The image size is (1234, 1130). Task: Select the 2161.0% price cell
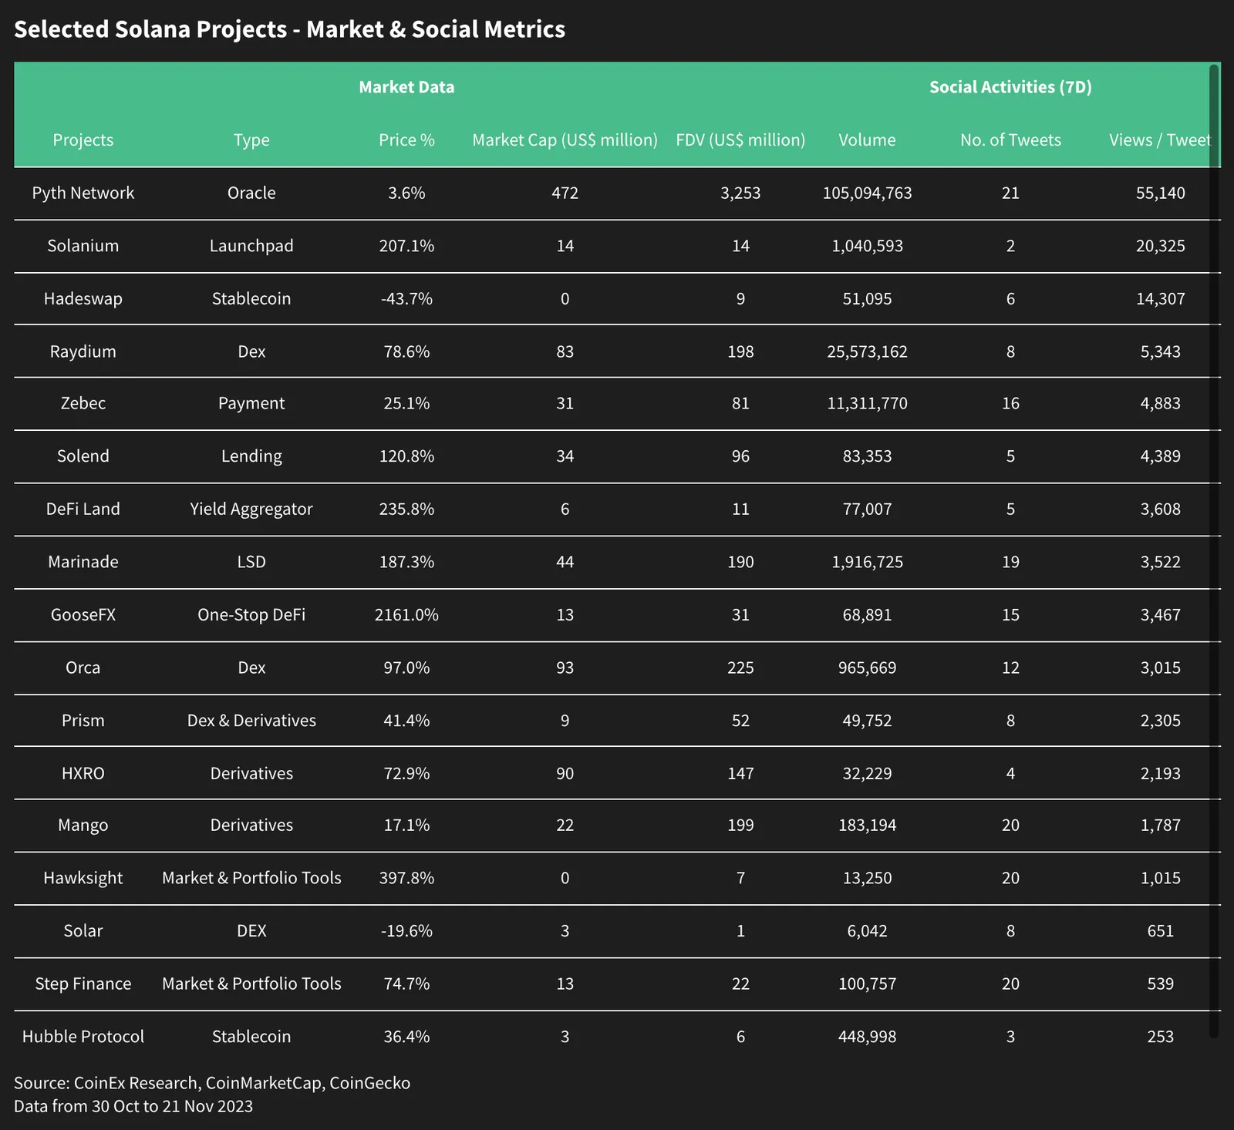pos(406,614)
